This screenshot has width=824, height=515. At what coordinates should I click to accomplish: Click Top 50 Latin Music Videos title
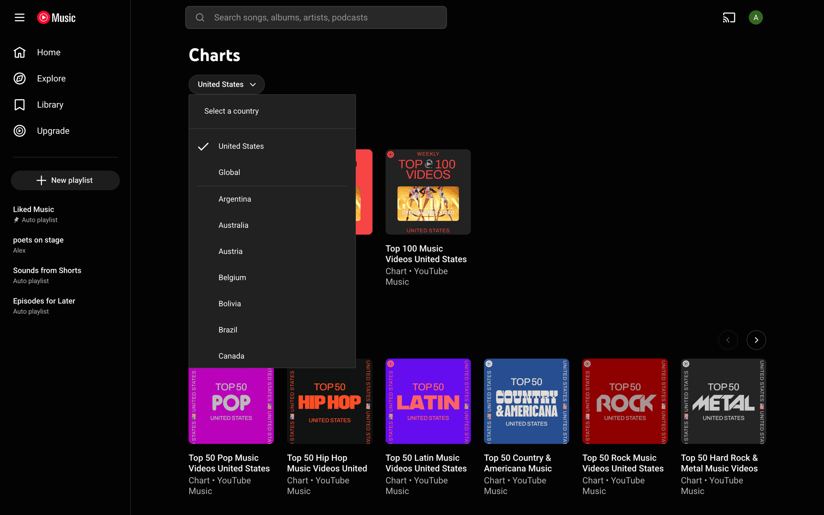coord(426,463)
